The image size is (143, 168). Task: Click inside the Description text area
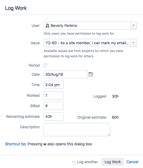coord(77,130)
